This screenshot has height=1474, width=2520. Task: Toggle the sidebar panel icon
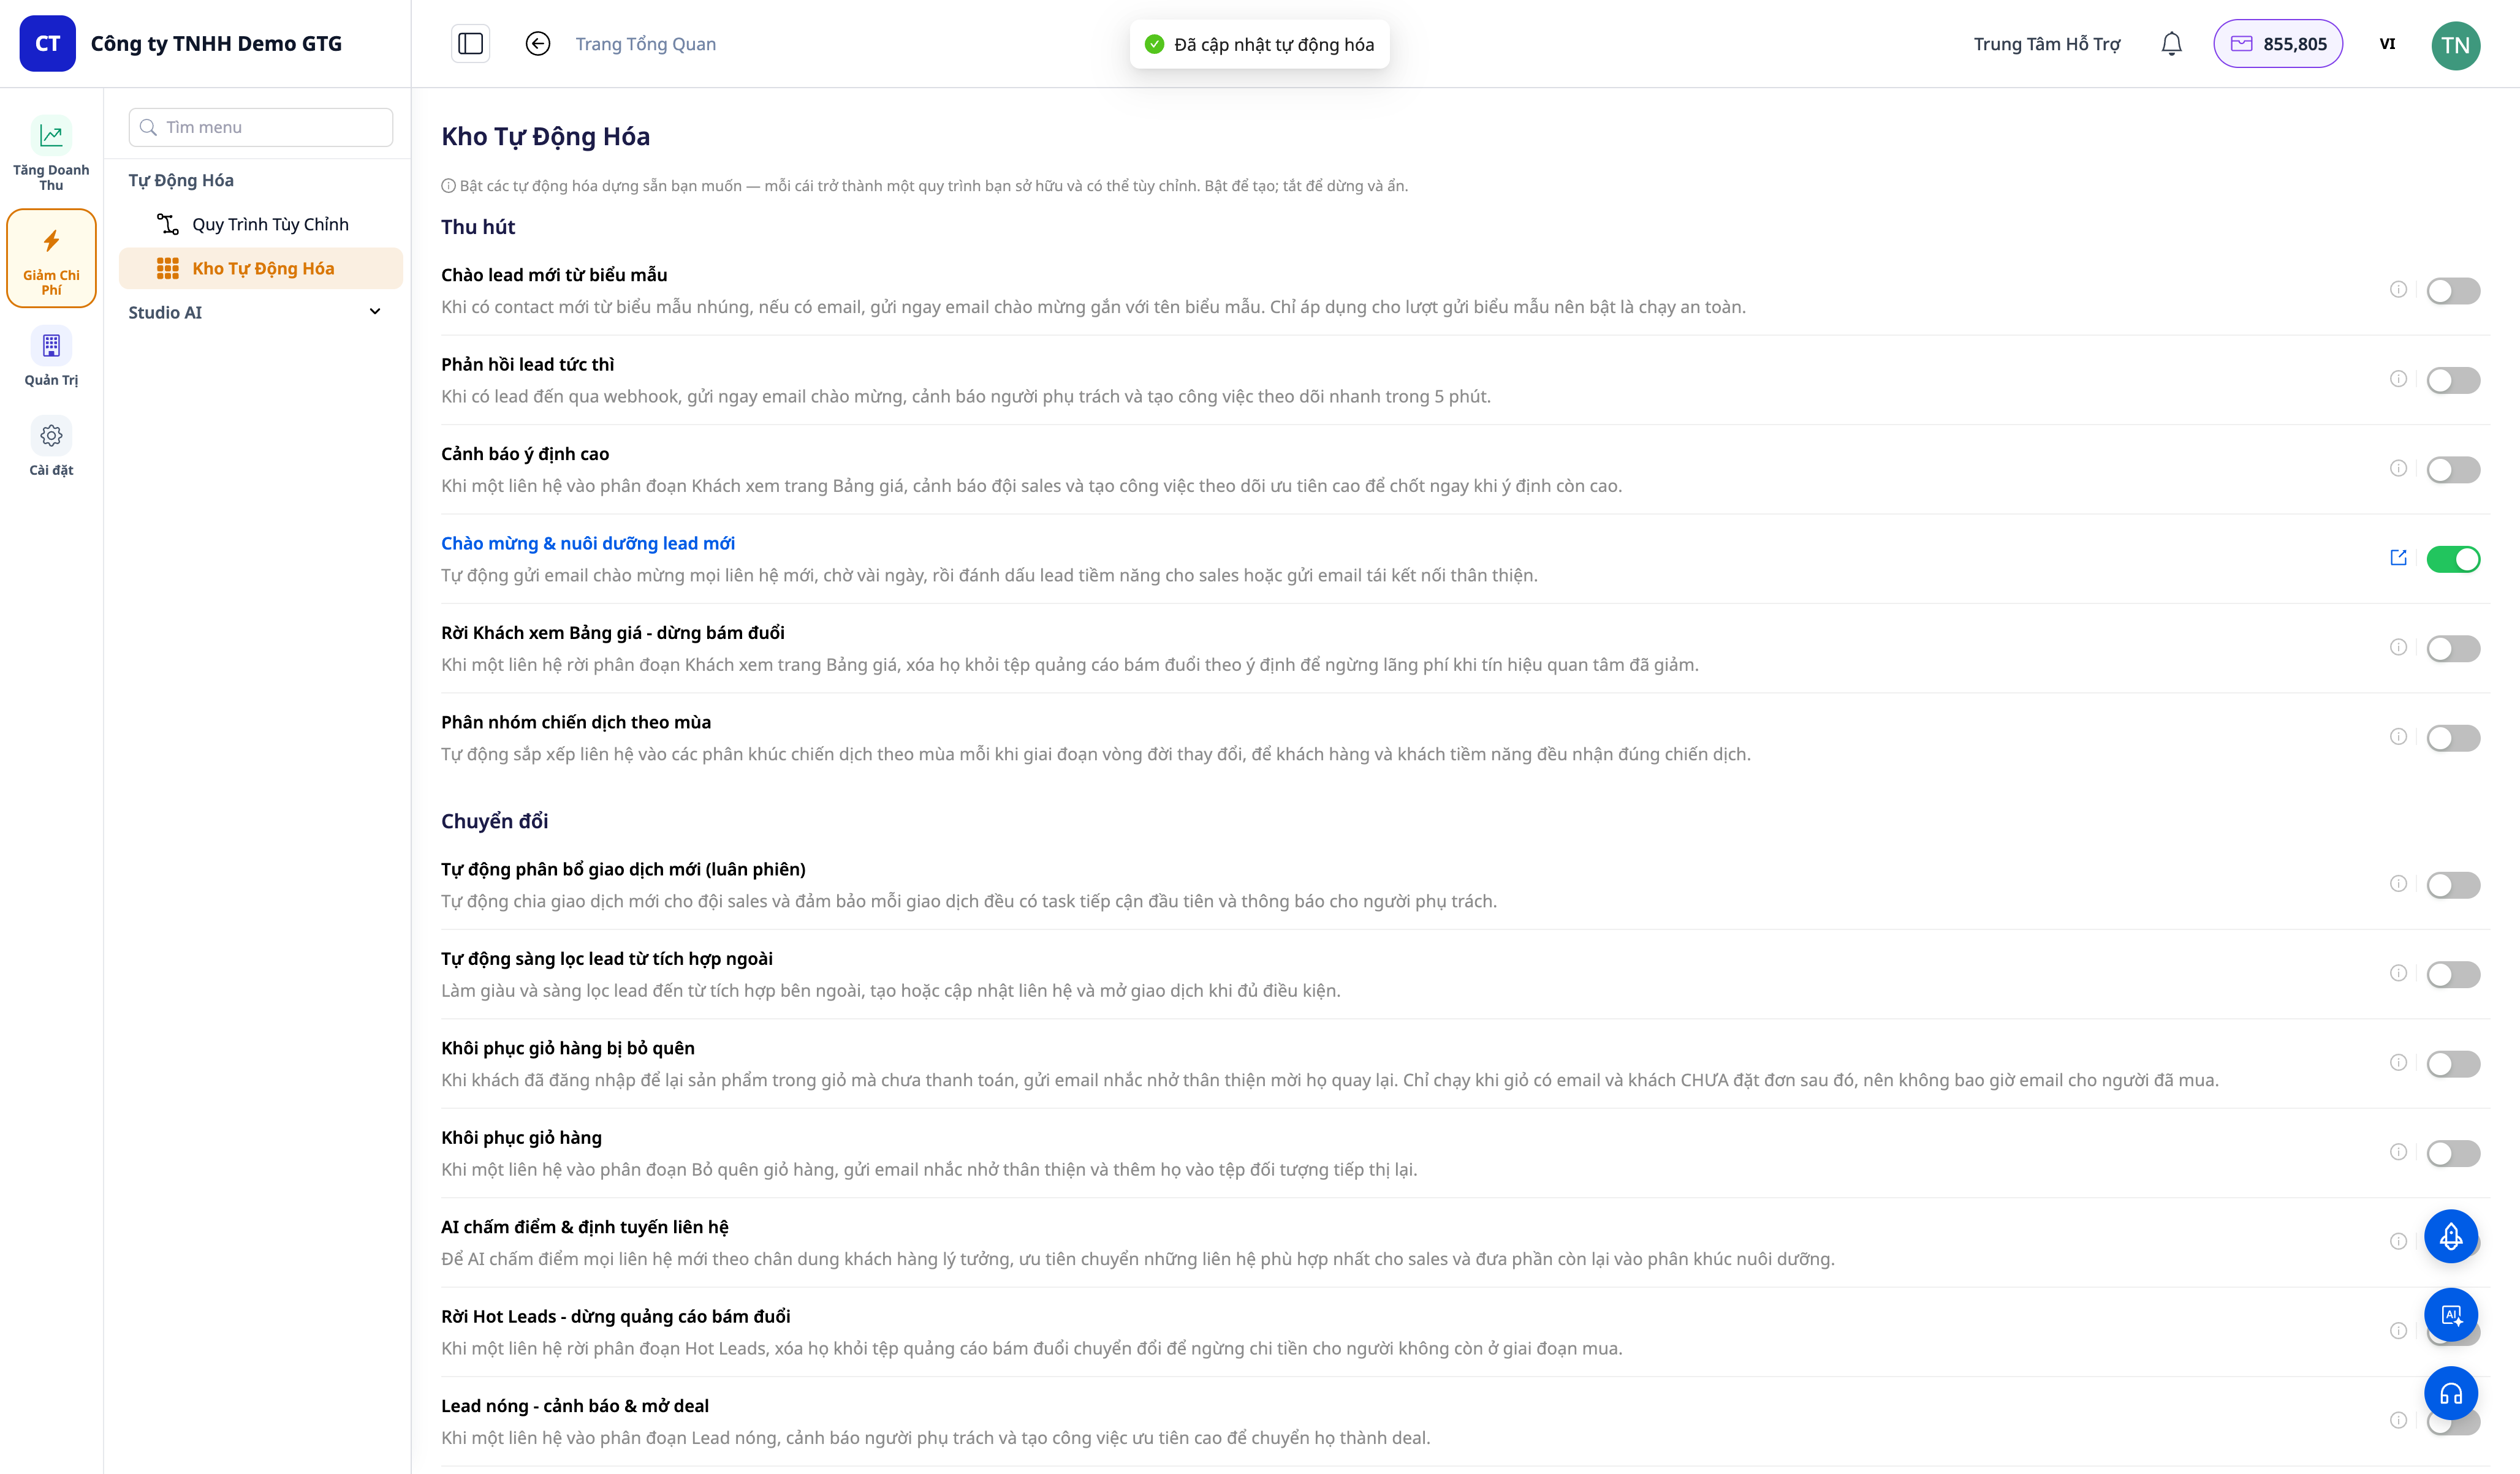470,44
